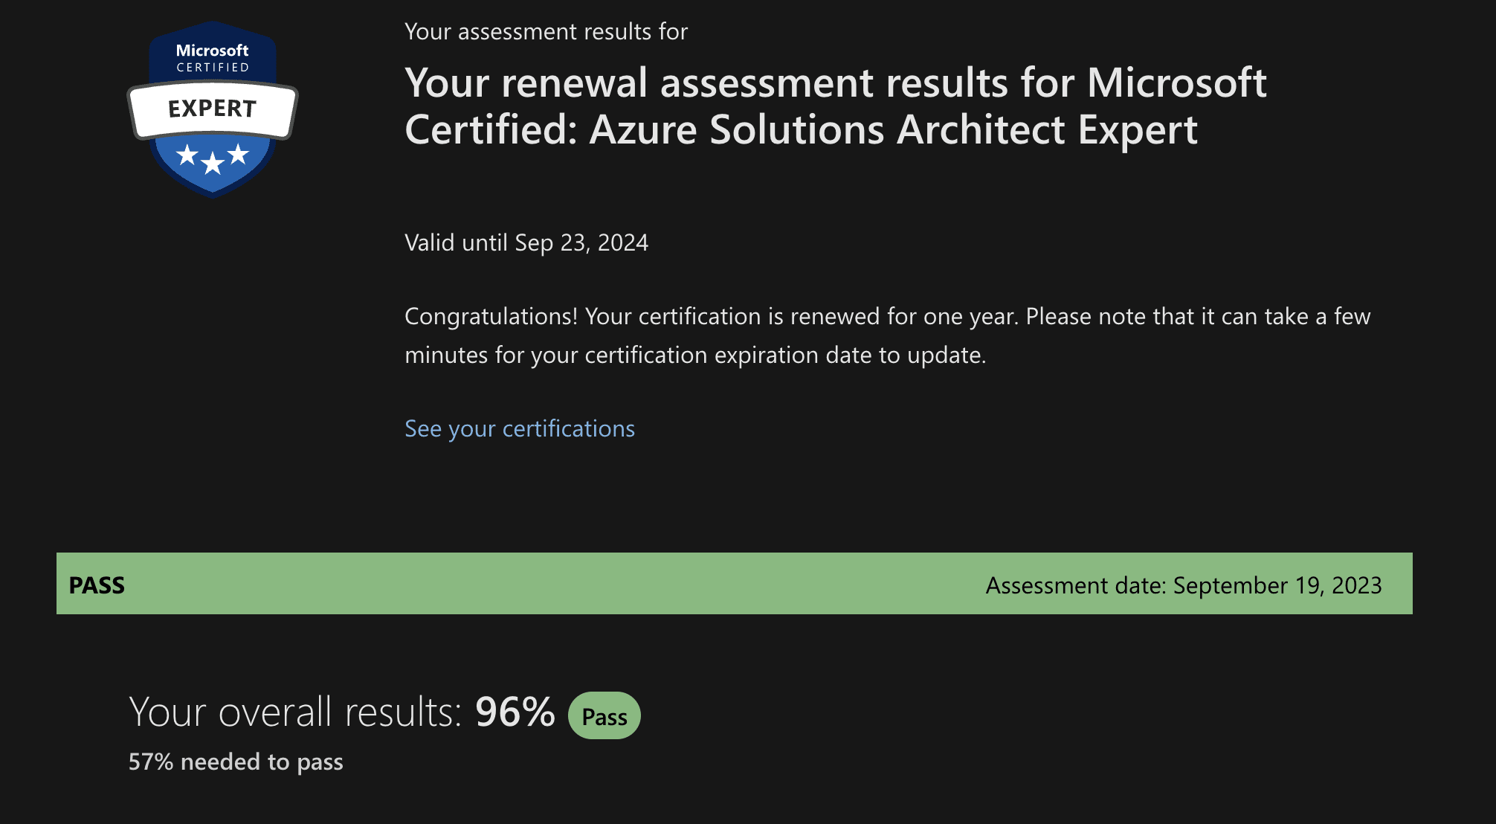
Task: Click the CERTIFIED text on the shield
Action: pyautogui.click(x=213, y=68)
